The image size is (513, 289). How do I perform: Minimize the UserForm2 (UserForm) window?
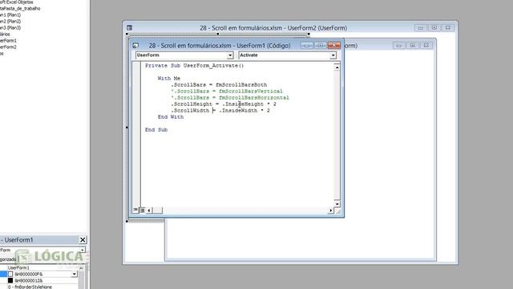421,28
